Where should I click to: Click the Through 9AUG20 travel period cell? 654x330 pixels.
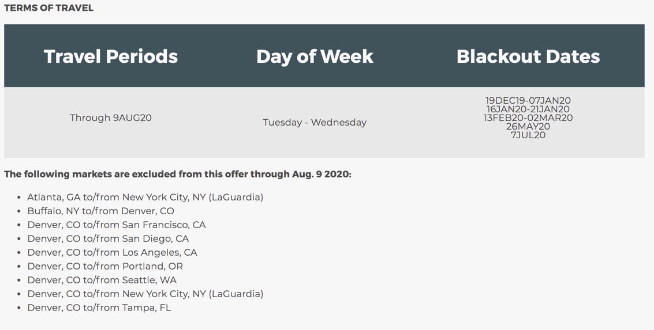coord(111,117)
